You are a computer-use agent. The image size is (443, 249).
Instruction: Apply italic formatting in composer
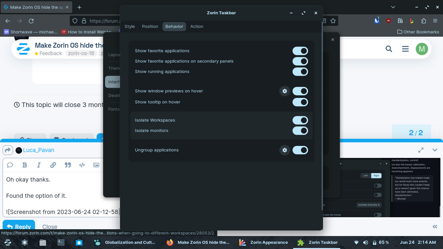tap(39, 165)
